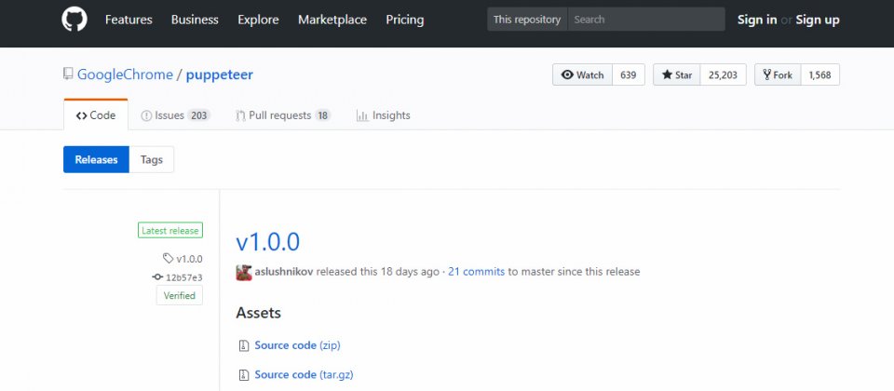Screen dimensions: 894x391
Task: Click the Watch button
Action: click(x=582, y=74)
